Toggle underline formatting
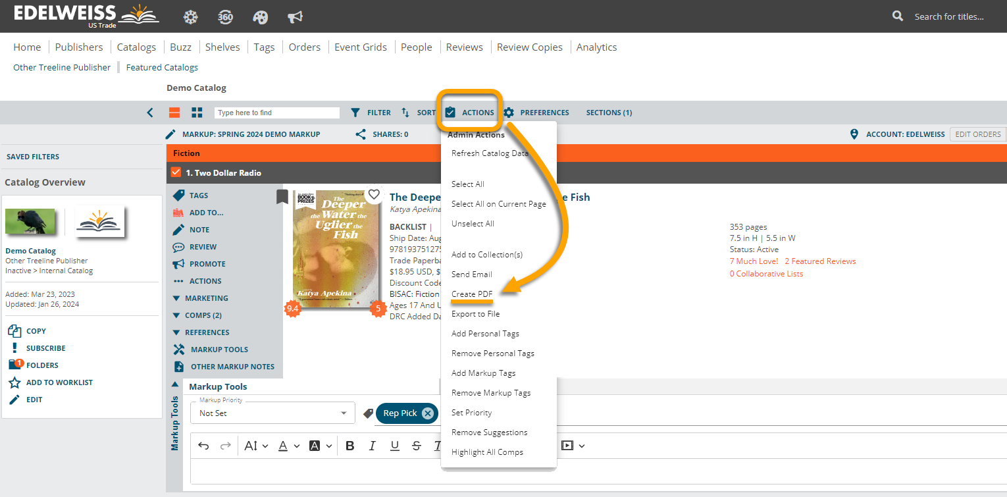The image size is (1007, 497). (395, 446)
